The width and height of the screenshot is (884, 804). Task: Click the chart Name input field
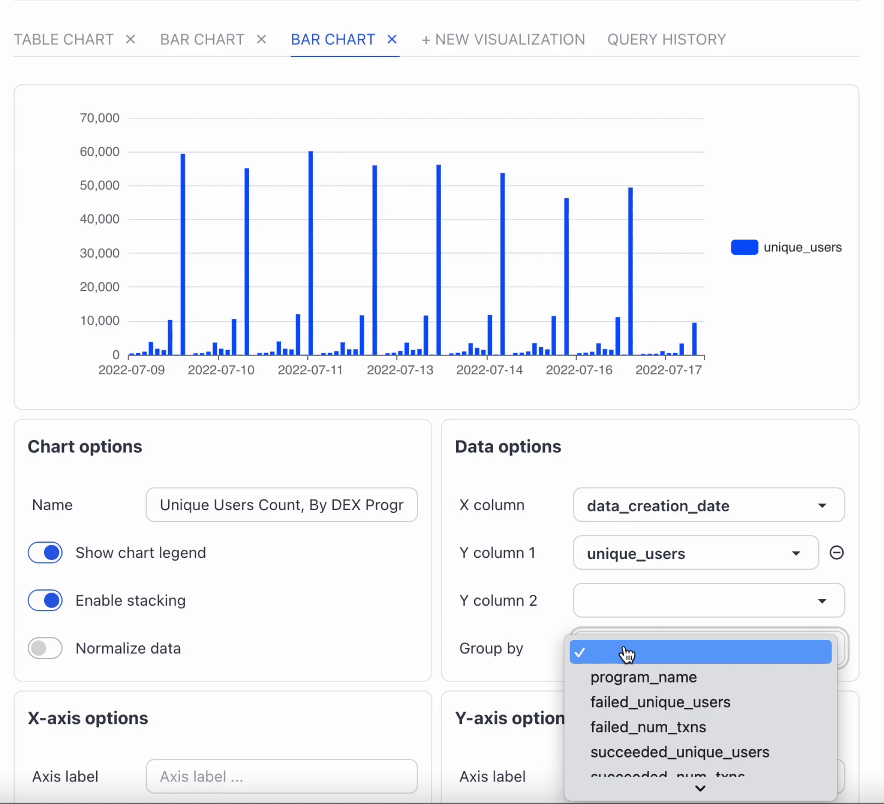click(281, 505)
